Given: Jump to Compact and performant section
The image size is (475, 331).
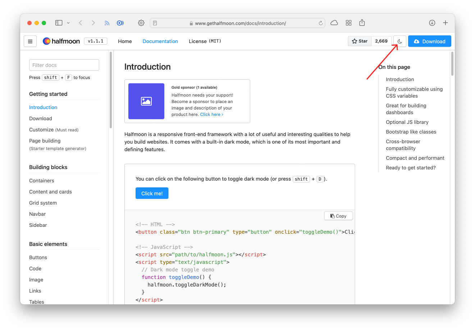Looking at the screenshot, I should click(x=415, y=158).
